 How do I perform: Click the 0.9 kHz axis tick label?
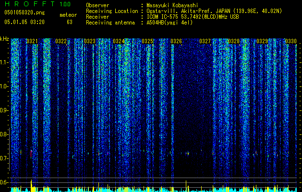4,110
